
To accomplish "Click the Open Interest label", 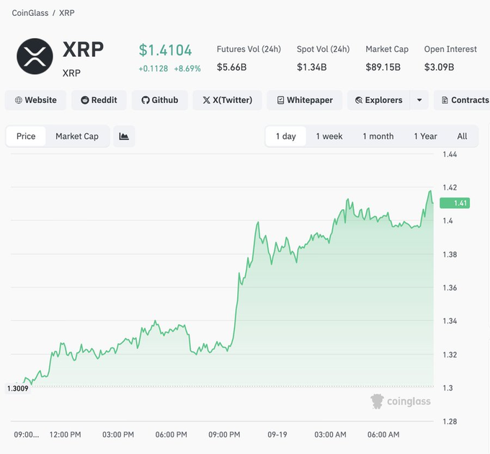I will [450, 50].
